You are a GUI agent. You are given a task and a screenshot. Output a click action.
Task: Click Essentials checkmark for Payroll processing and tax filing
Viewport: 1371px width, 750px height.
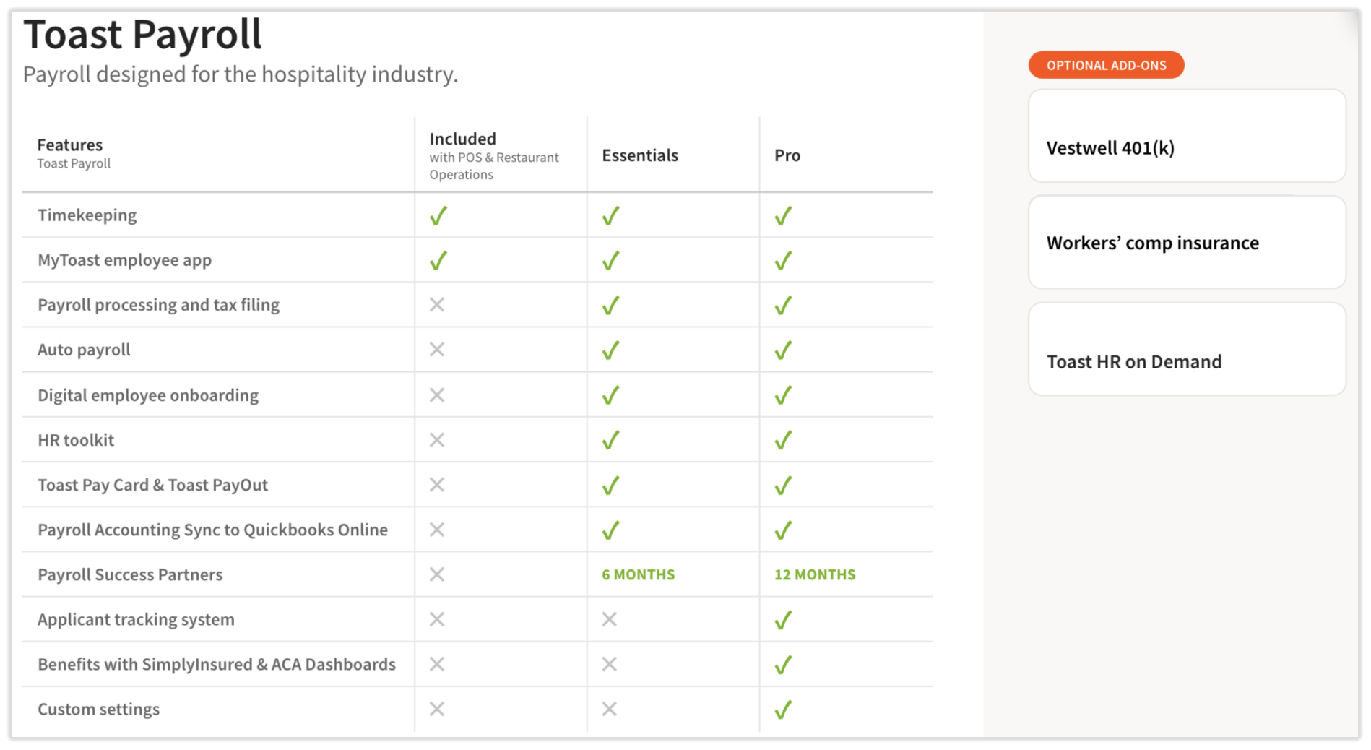(611, 305)
